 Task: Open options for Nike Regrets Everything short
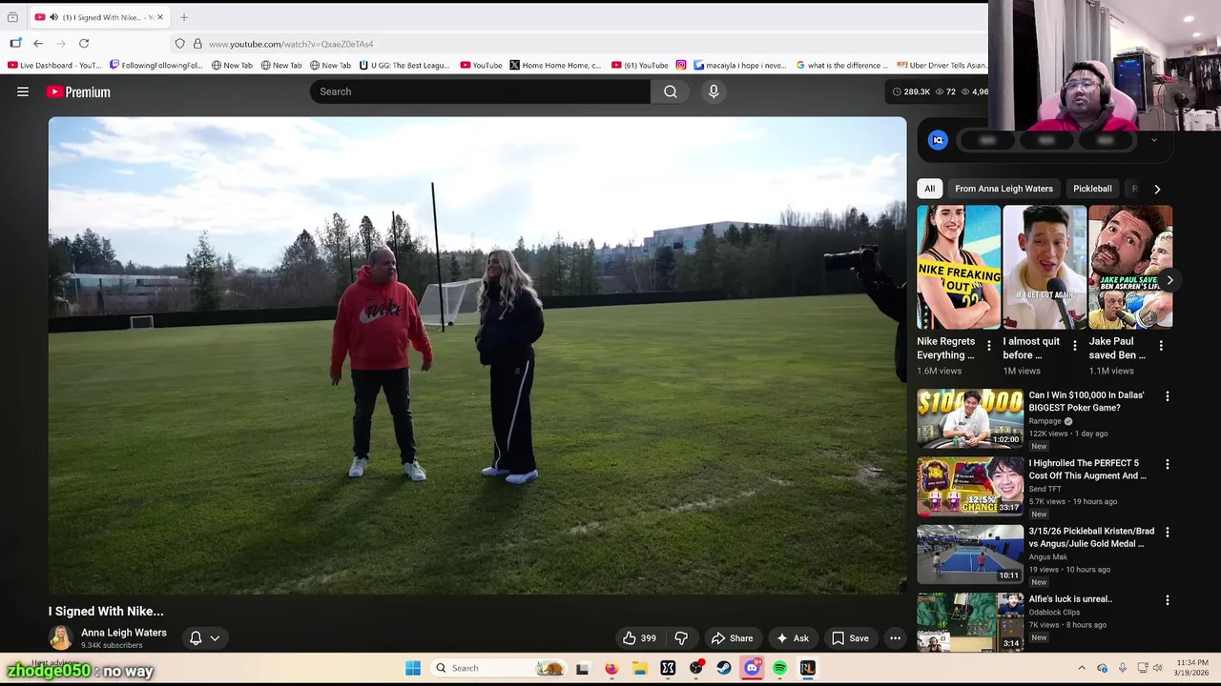(989, 346)
